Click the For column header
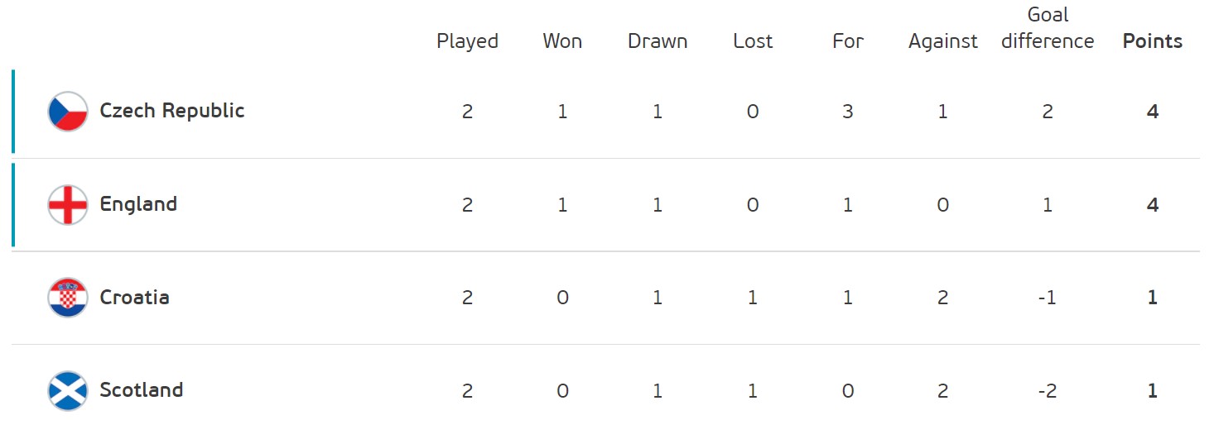Screen dimensions: 1214x439 tap(848, 41)
